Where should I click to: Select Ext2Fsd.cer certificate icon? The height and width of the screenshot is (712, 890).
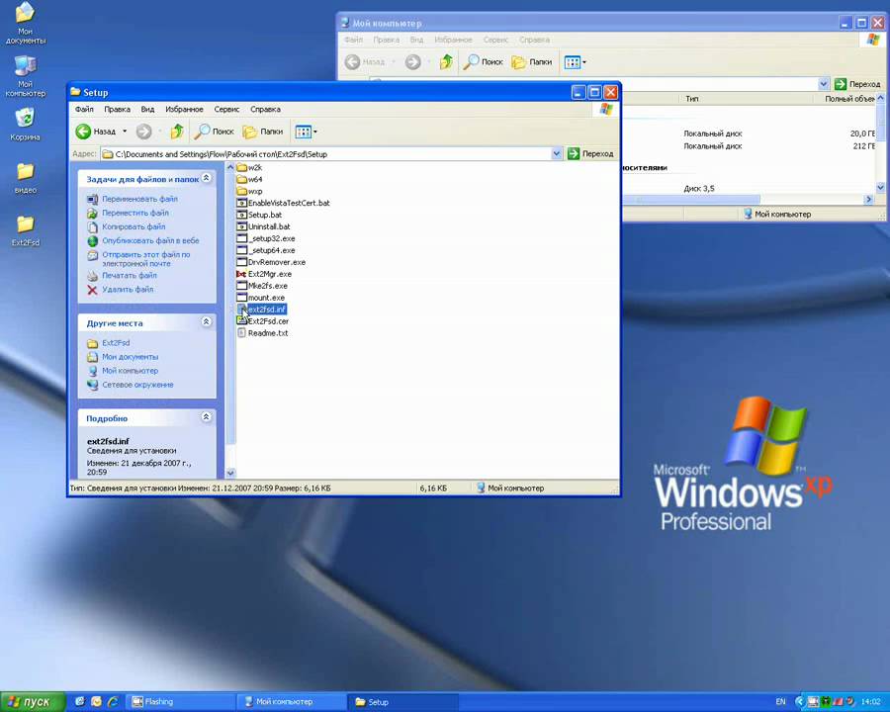click(242, 321)
